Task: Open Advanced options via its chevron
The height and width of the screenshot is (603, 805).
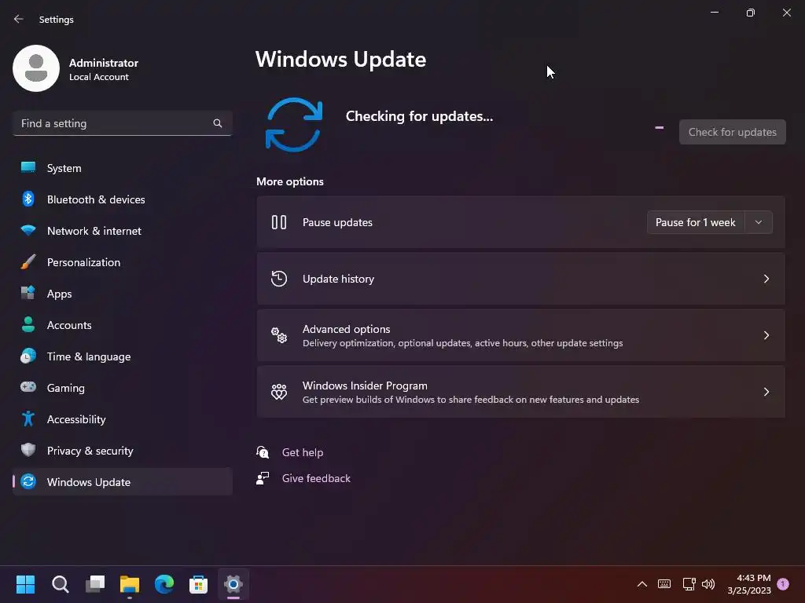Action: (x=766, y=335)
